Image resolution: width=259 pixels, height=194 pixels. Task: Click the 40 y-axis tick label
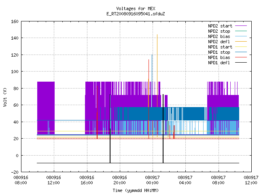point(16,122)
